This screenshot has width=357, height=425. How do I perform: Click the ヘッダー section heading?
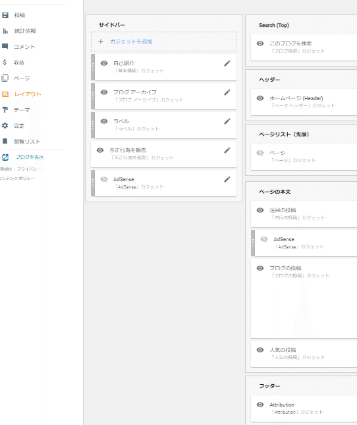(269, 80)
